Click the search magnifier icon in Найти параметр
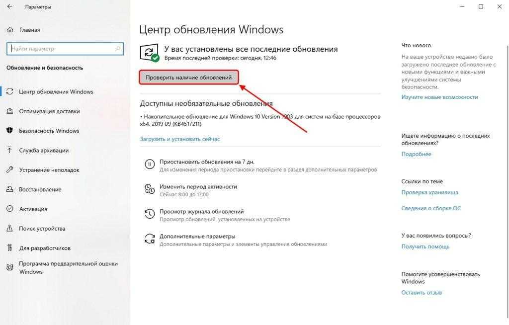The image size is (509, 325). tap(117, 49)
